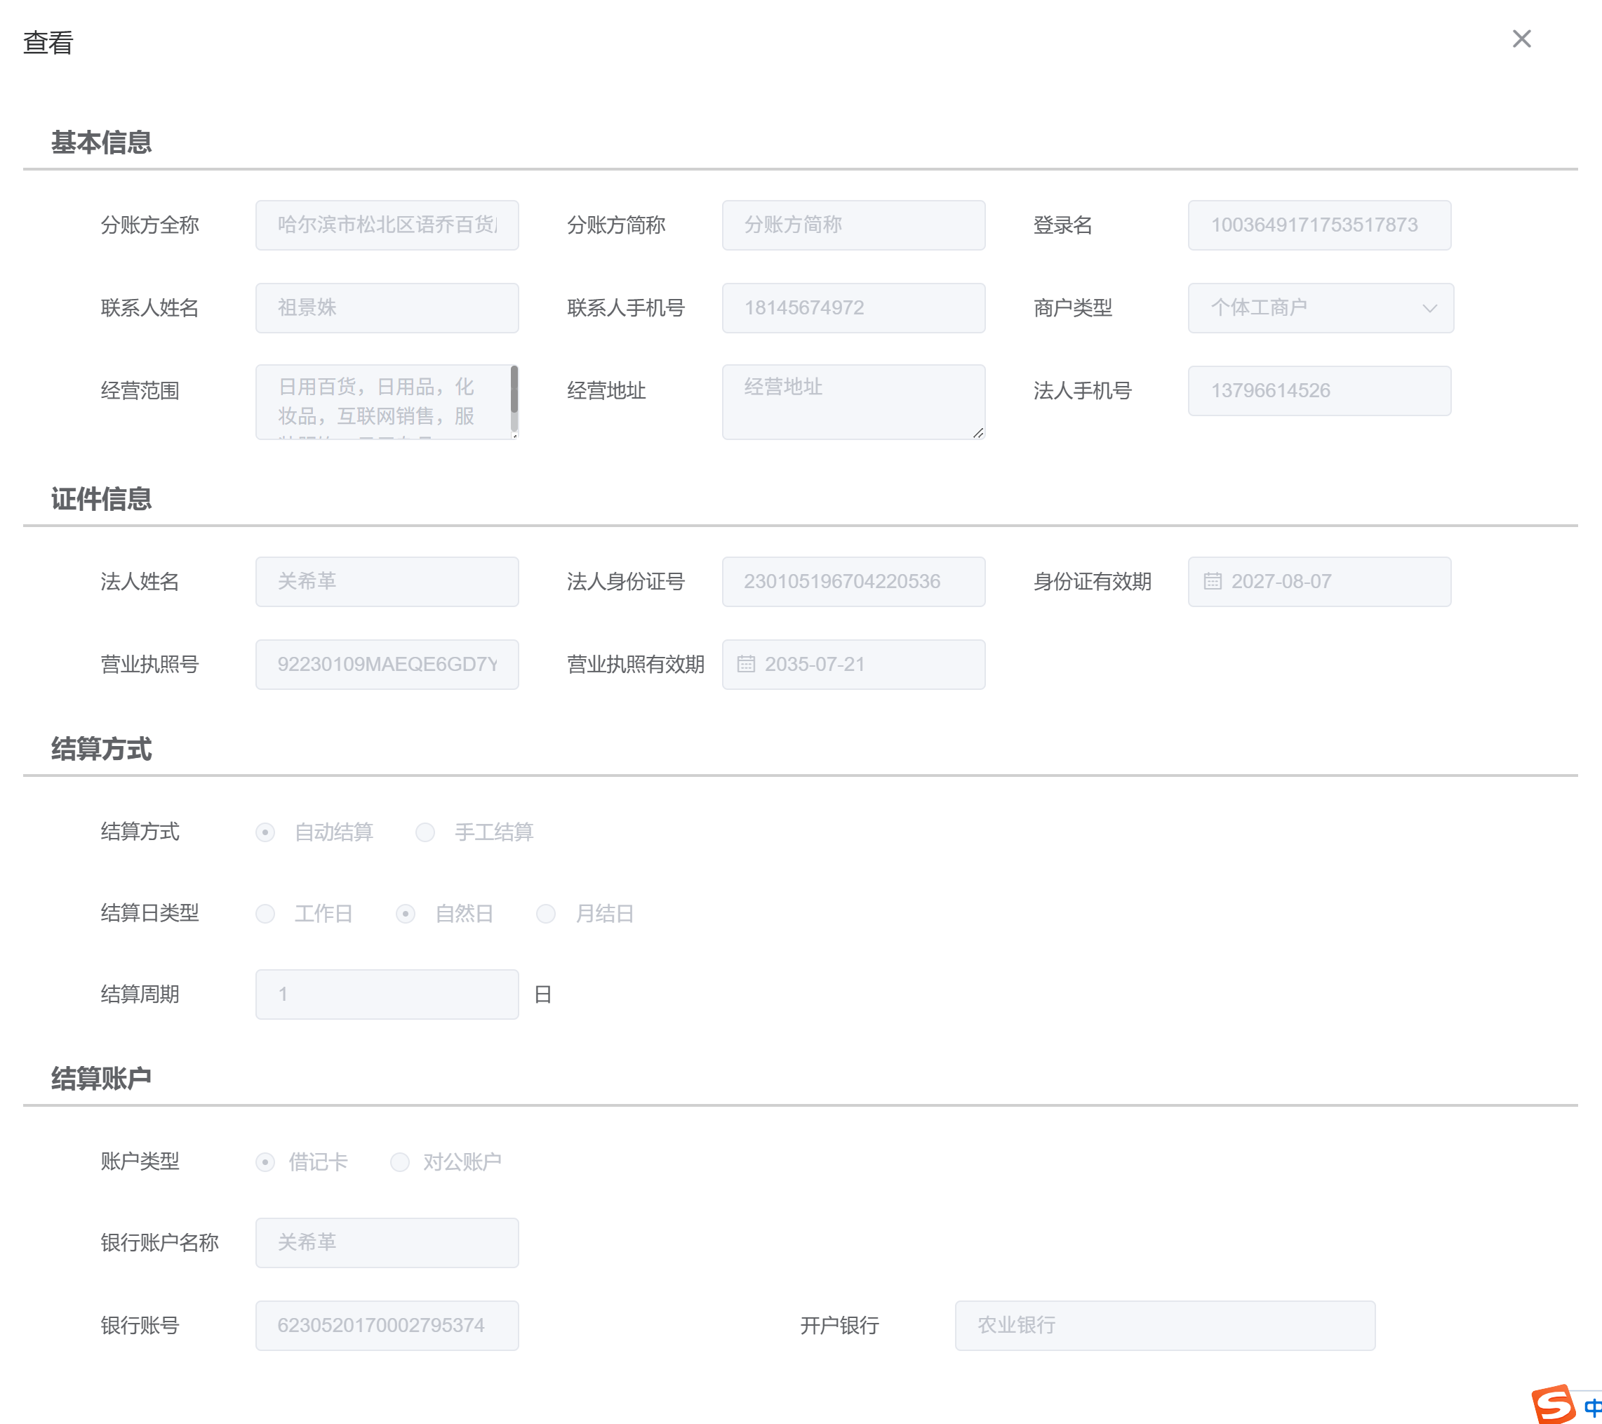1602x1424 pixels.
Task: Expand the 商户类型 dropdown arrow
Action: pos(1429,308)
